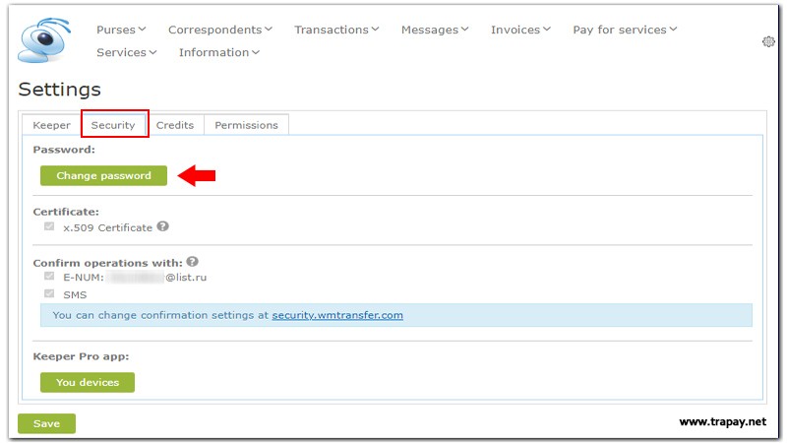This screenshot has height=443, width=787.
Task: Switch to the Credits tab
Action: click(x=175, y=125)
